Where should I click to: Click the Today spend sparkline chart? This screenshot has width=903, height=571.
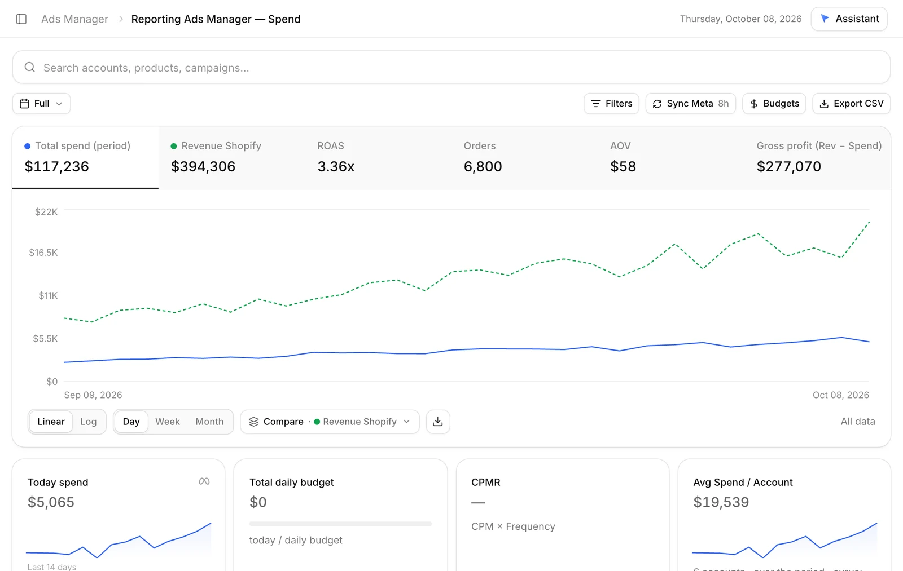tap(119, 540)
